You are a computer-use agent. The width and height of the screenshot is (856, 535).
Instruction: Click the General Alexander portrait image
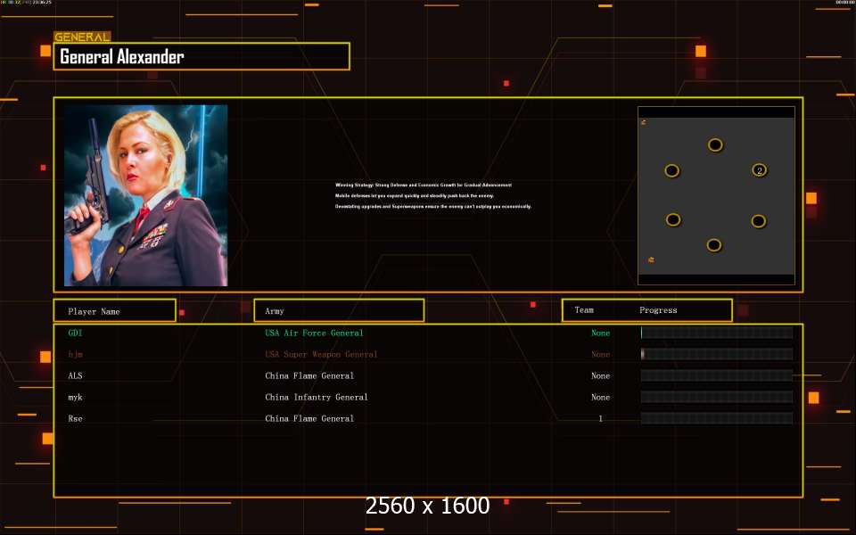pos(145,195)
